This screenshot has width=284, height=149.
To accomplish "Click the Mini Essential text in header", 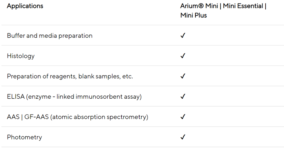I will tap(245, 6).
